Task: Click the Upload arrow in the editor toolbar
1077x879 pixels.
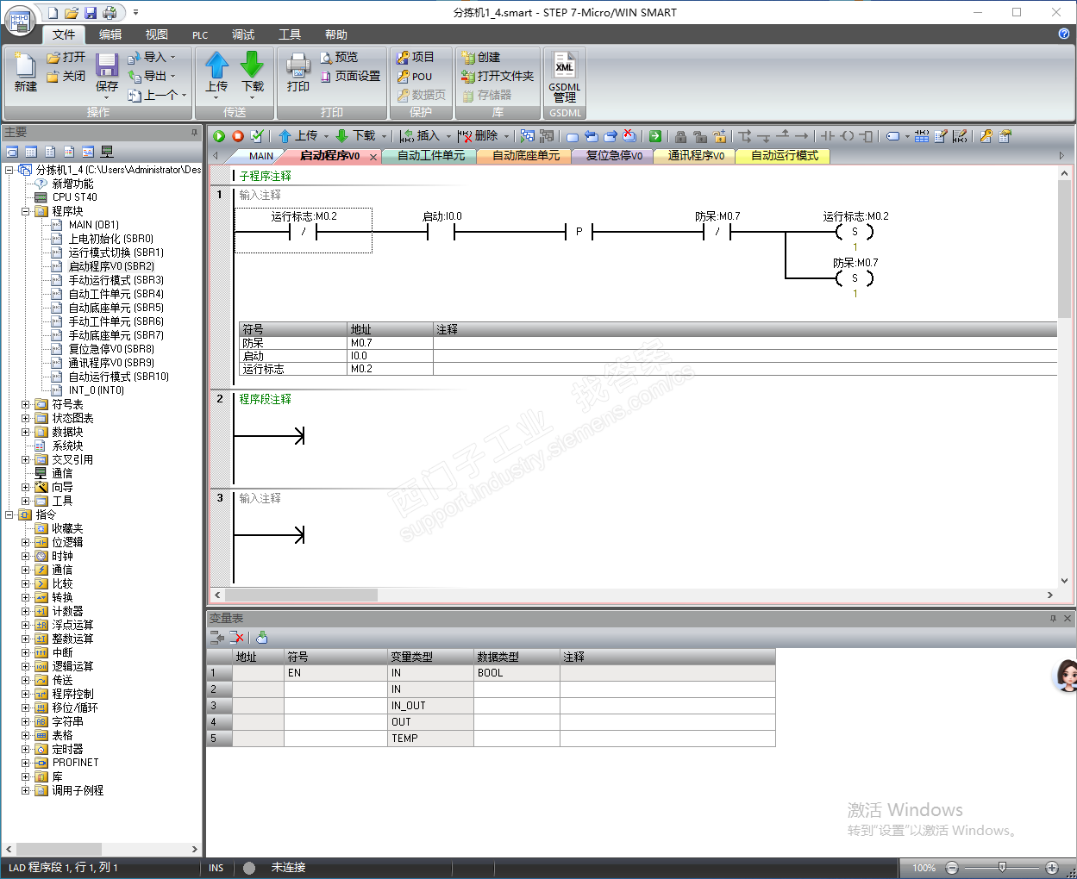Action: pos(285,136)
